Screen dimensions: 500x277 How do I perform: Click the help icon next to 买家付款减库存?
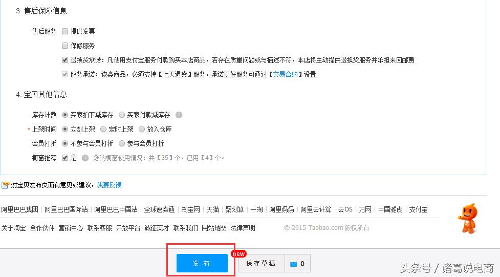[179, 115]
